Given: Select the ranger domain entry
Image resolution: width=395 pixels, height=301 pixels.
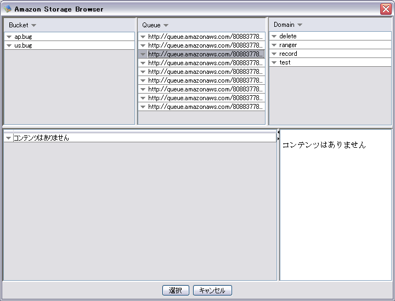Looking at the screenshot, I should 288,45.
